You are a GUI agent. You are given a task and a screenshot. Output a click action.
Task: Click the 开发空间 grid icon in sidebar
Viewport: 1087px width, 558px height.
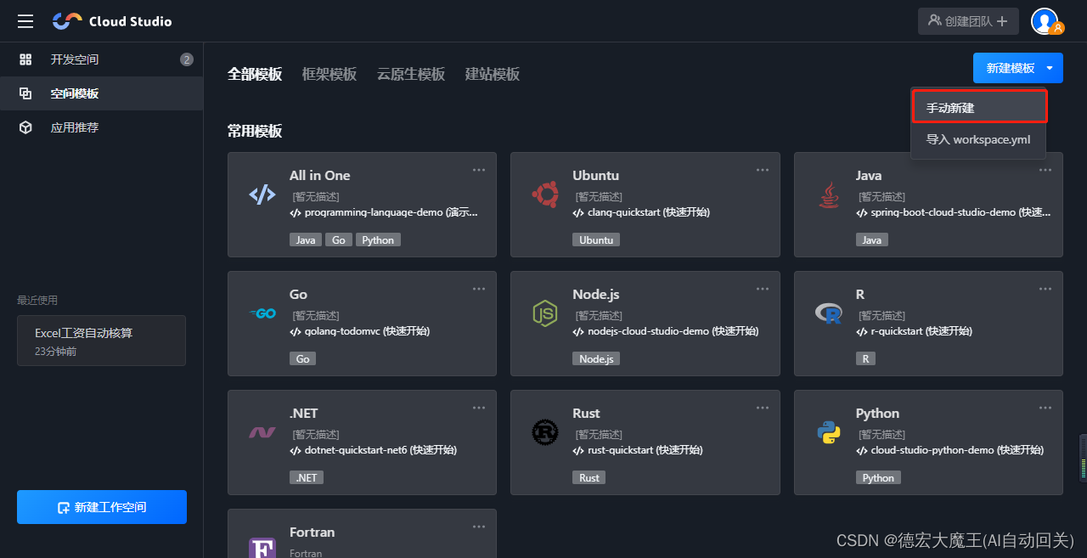click(x=25, y=59)
